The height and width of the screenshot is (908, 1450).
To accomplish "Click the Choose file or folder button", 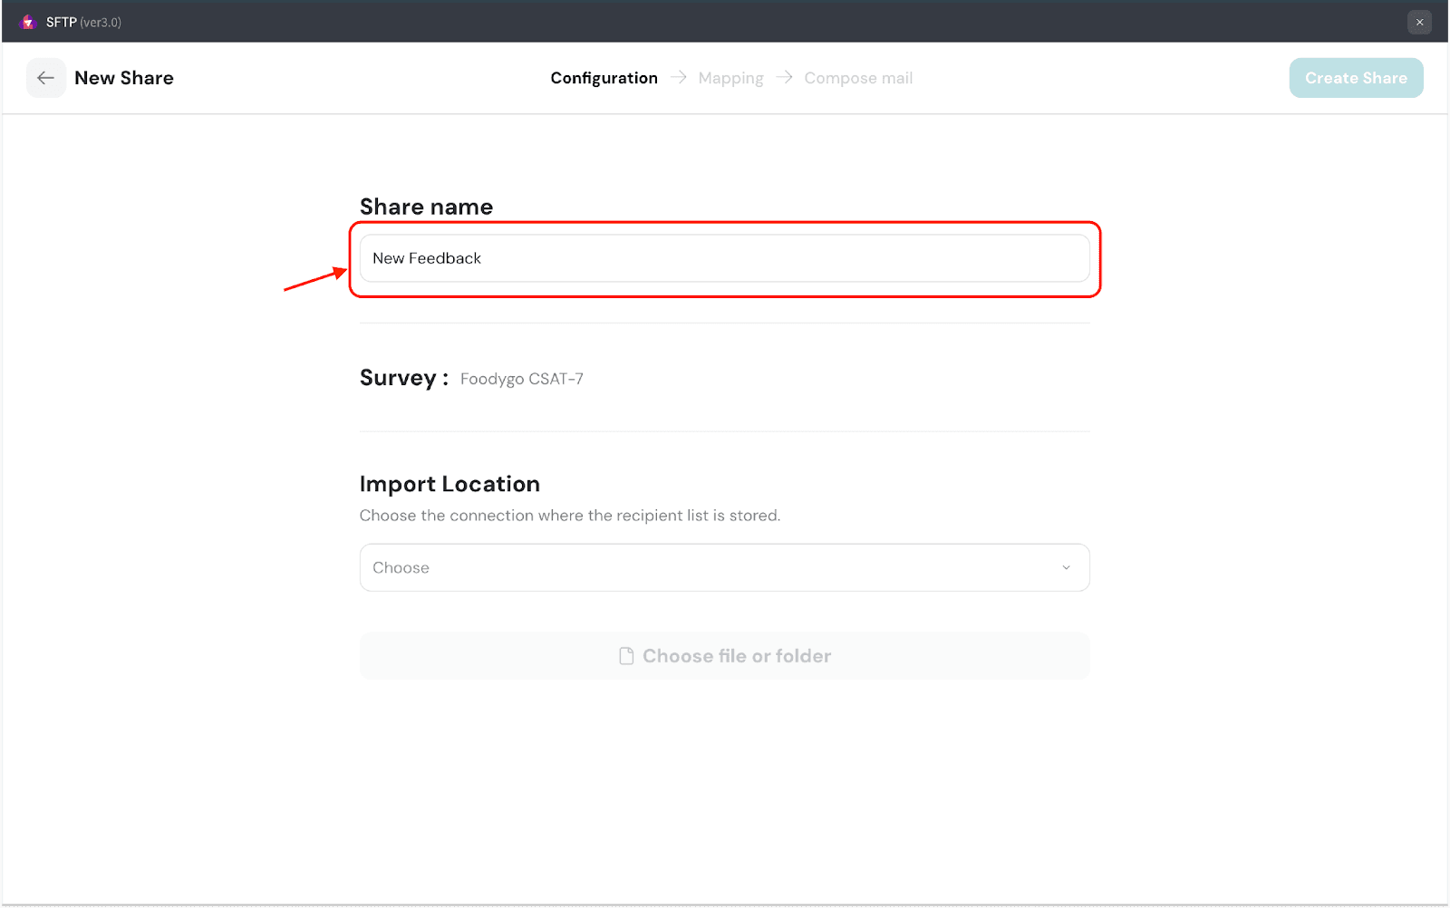I will click(736, 656).
